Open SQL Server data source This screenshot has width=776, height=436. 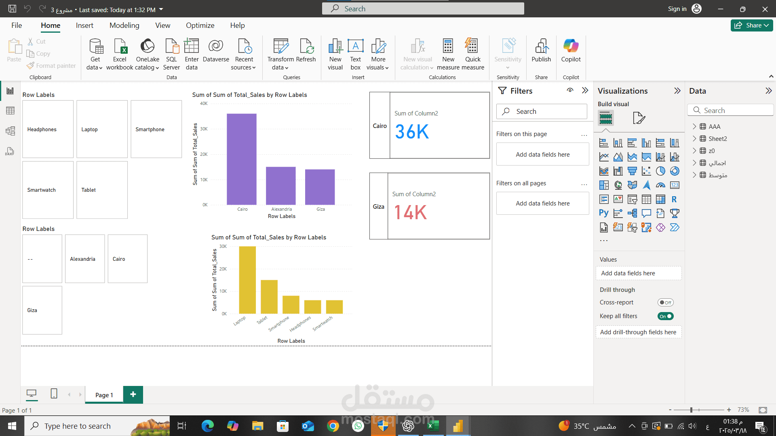point(171,55)
